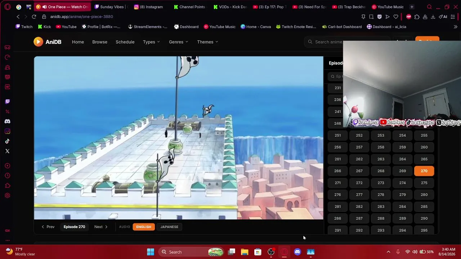This screenshot has height=259, width=461.
Task: Open the Home - Canva bookmark
Action: 256,27
